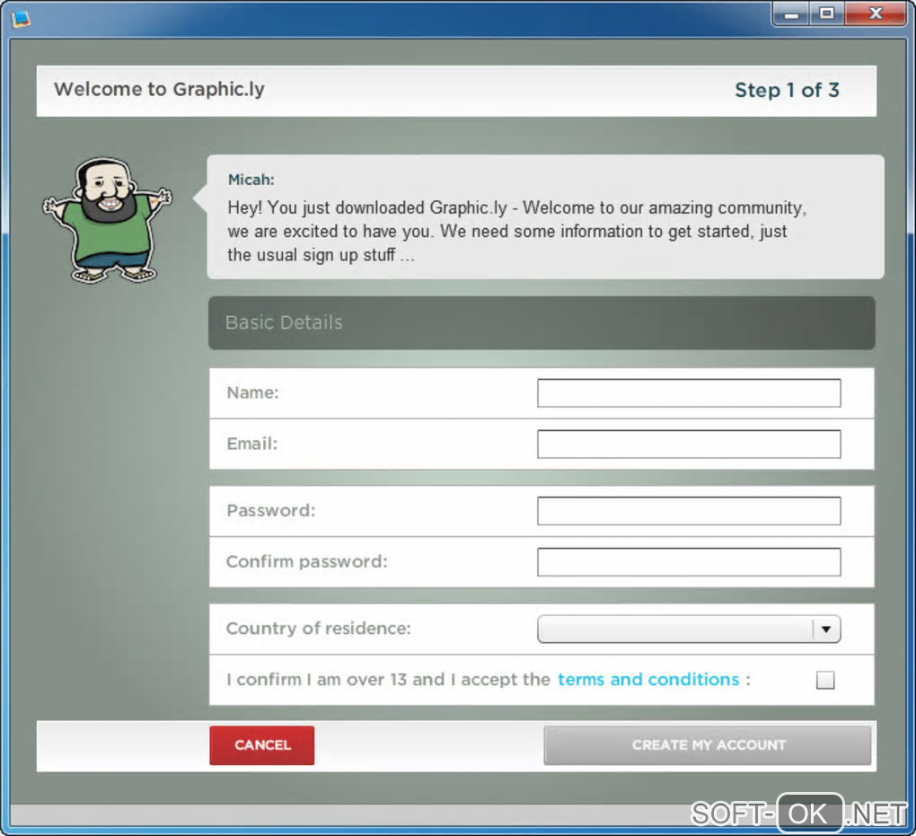Click CREATE MY ACCOUNT button
The image size is (916, 836).
click(x=708, y=745)
